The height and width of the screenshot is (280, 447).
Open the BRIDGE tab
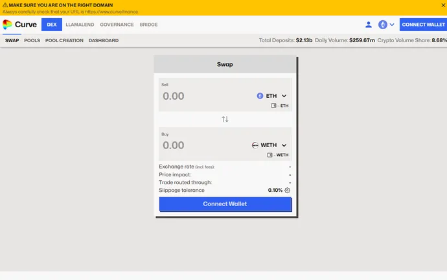click(x=148, y=25)
